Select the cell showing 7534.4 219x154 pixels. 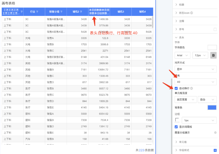point(99,120)
